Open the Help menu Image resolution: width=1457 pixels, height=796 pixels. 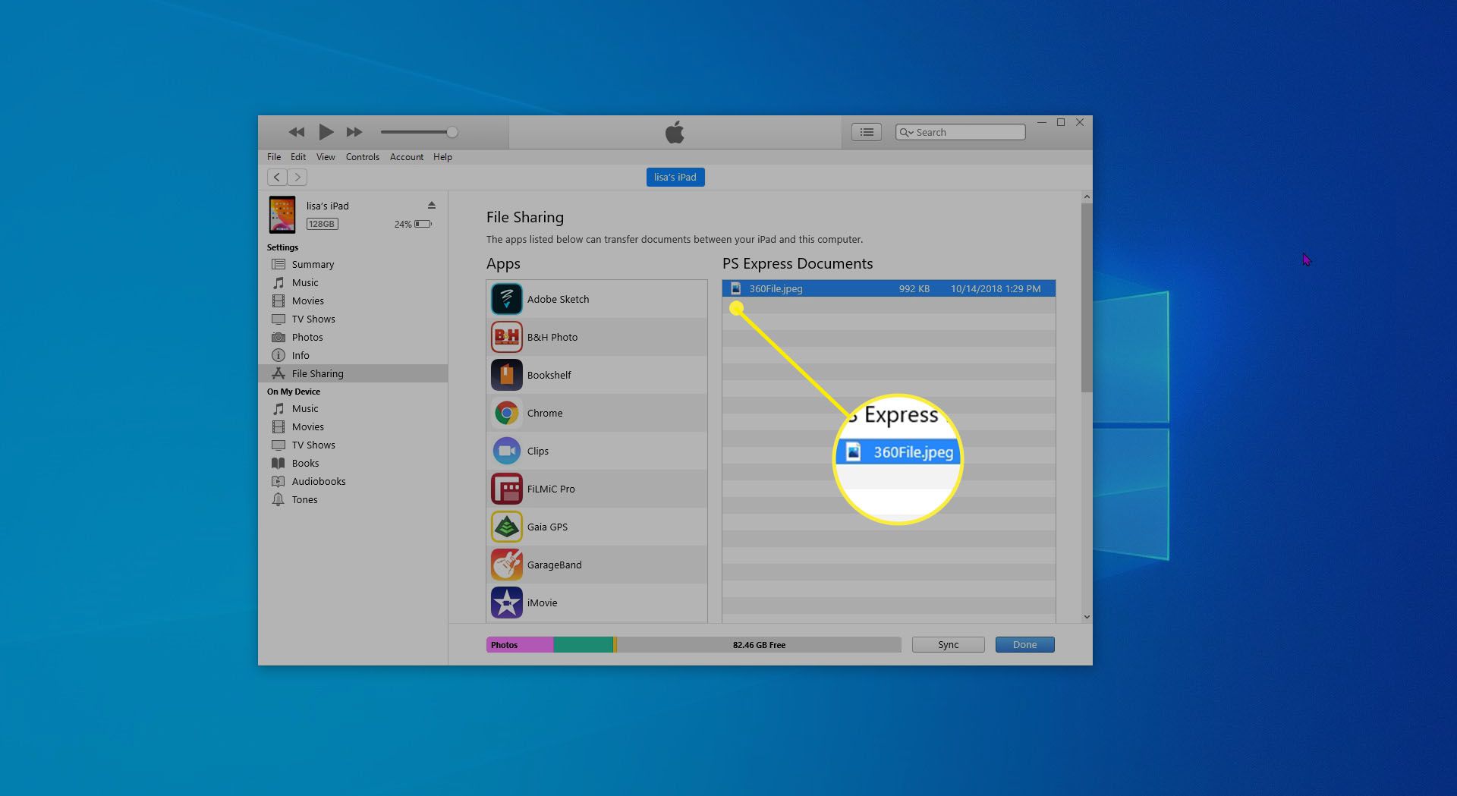pyautogui.click(x=442, y=157)
